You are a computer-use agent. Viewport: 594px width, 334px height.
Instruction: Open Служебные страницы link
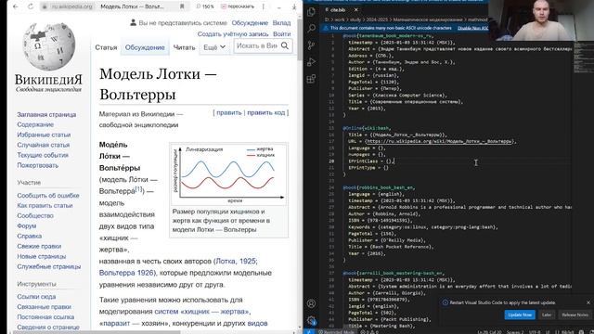tap(49, 266)
